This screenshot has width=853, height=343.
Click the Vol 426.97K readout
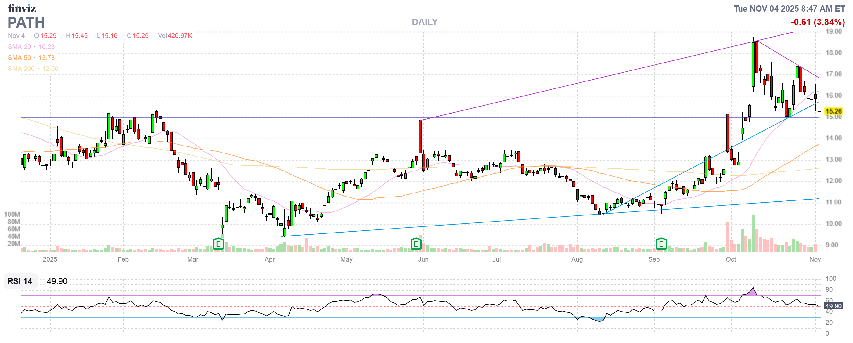175,36
